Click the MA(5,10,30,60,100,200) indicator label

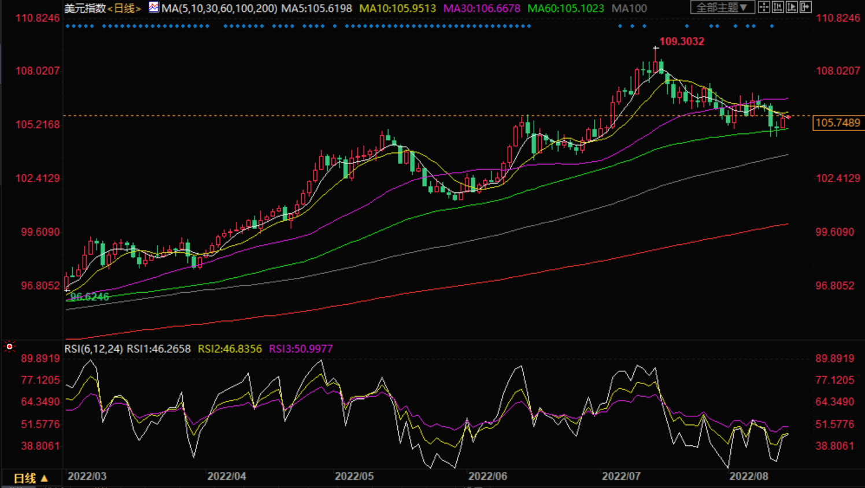click(219, 9)
